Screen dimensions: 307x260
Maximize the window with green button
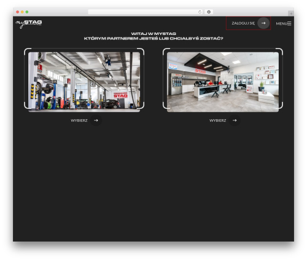[27, 12]
